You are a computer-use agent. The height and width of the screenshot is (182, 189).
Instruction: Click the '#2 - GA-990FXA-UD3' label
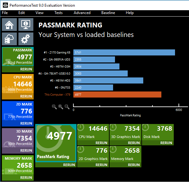(57, 60)
